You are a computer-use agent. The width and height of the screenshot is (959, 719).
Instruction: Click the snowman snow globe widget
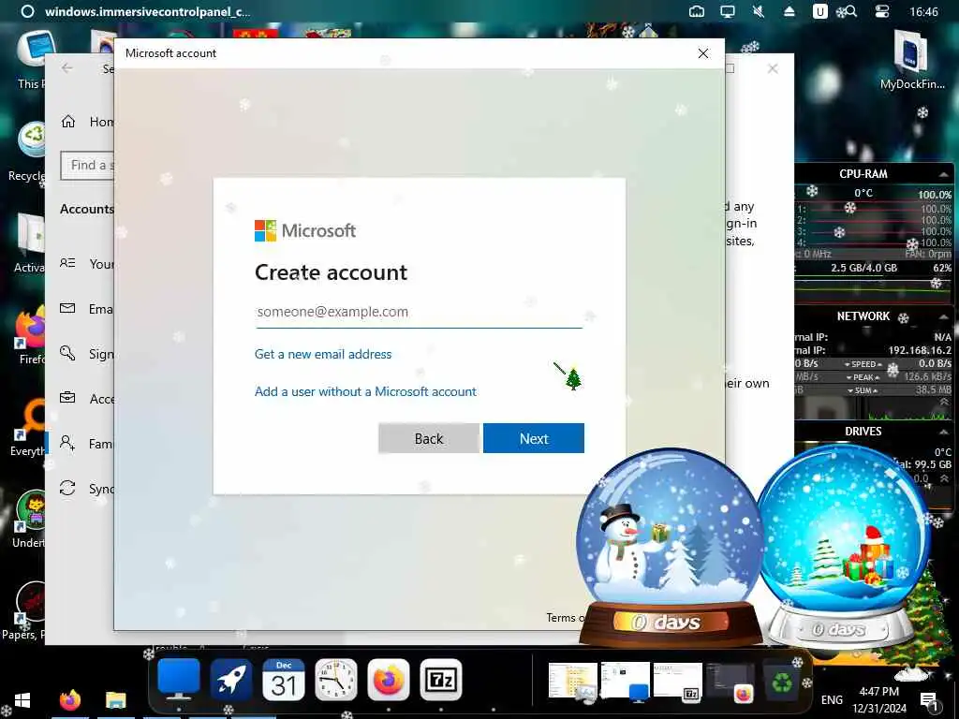[671, 547]
